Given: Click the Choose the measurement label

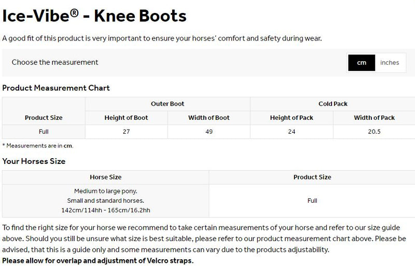Looking at the screenshot, I should [x=55, y=62].
